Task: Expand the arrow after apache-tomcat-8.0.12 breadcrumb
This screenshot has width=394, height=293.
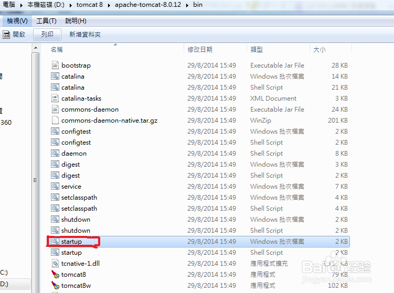Action: click(187, 5)
